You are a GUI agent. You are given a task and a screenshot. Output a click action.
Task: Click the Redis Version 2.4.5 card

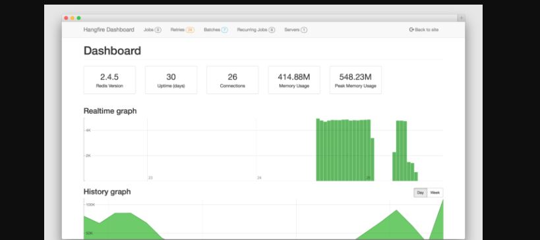(109, 80)
